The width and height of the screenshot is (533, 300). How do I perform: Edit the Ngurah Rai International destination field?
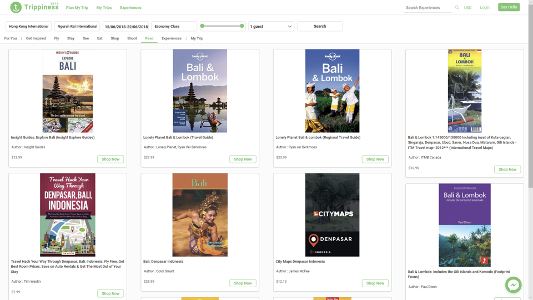point(77,26)
